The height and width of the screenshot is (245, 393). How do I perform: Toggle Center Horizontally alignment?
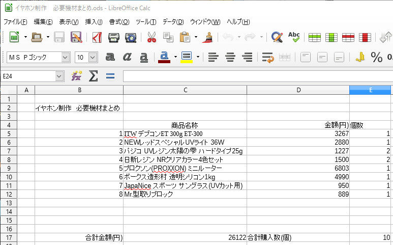[x=230, y=57]
